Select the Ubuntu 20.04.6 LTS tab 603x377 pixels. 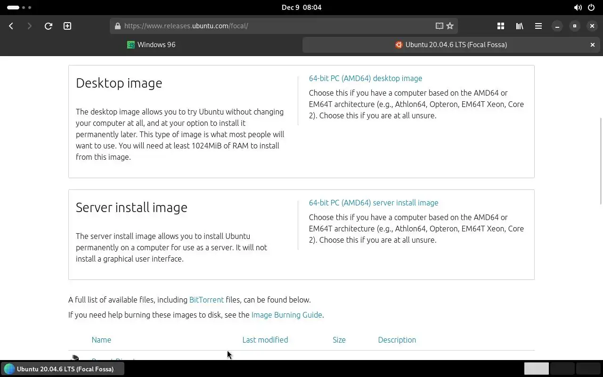coord(452,45)
